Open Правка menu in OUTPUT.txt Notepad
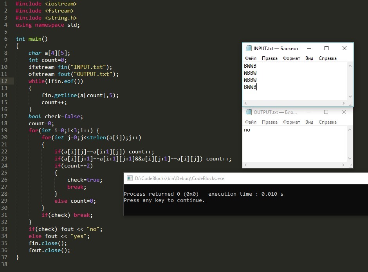The image size is (368, 272). coord(269,122)
